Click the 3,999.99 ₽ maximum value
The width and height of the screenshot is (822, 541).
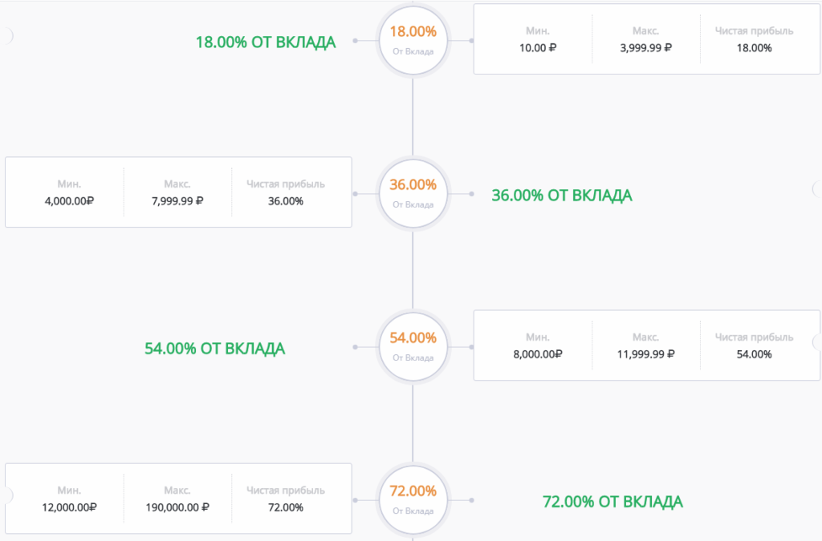[646, 48]
